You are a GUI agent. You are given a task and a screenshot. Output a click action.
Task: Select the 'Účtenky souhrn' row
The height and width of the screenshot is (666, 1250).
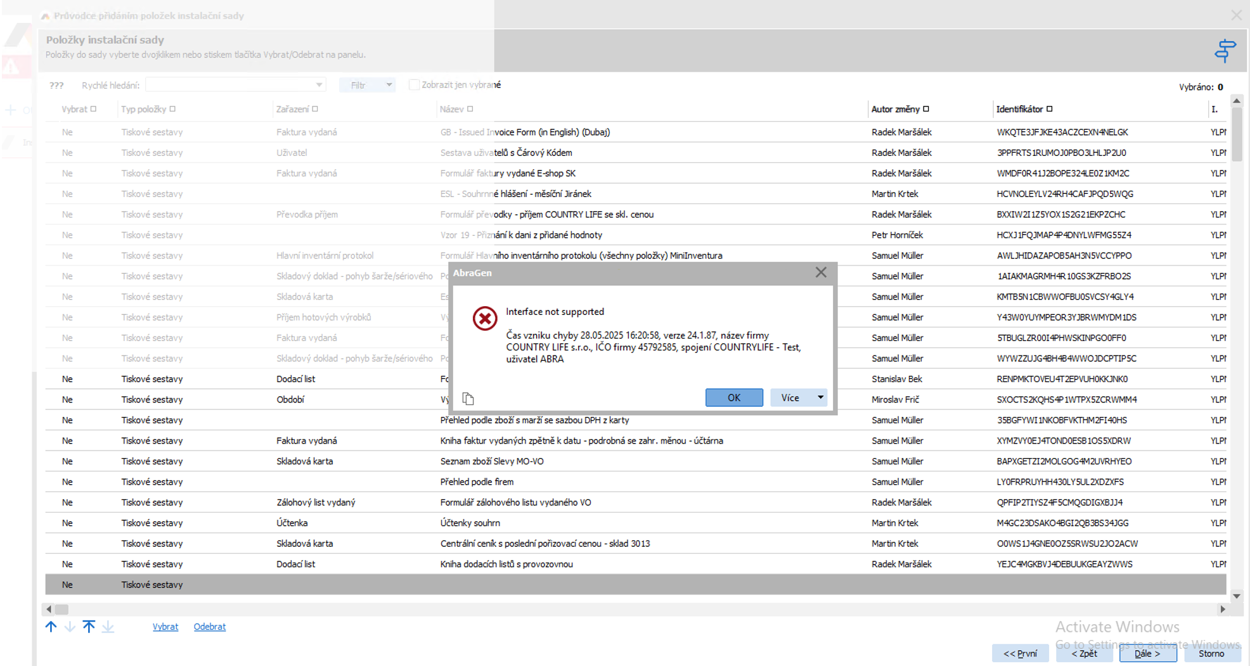(x=470, y=523)
